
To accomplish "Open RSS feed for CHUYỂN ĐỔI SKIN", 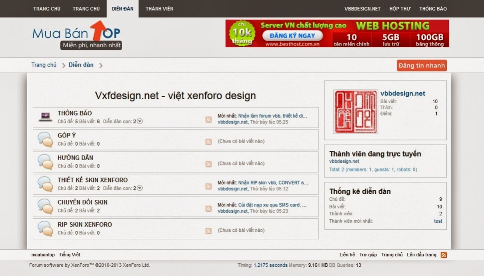I will 209,209.
